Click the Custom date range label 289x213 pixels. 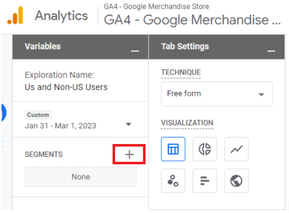coord(38,115)
